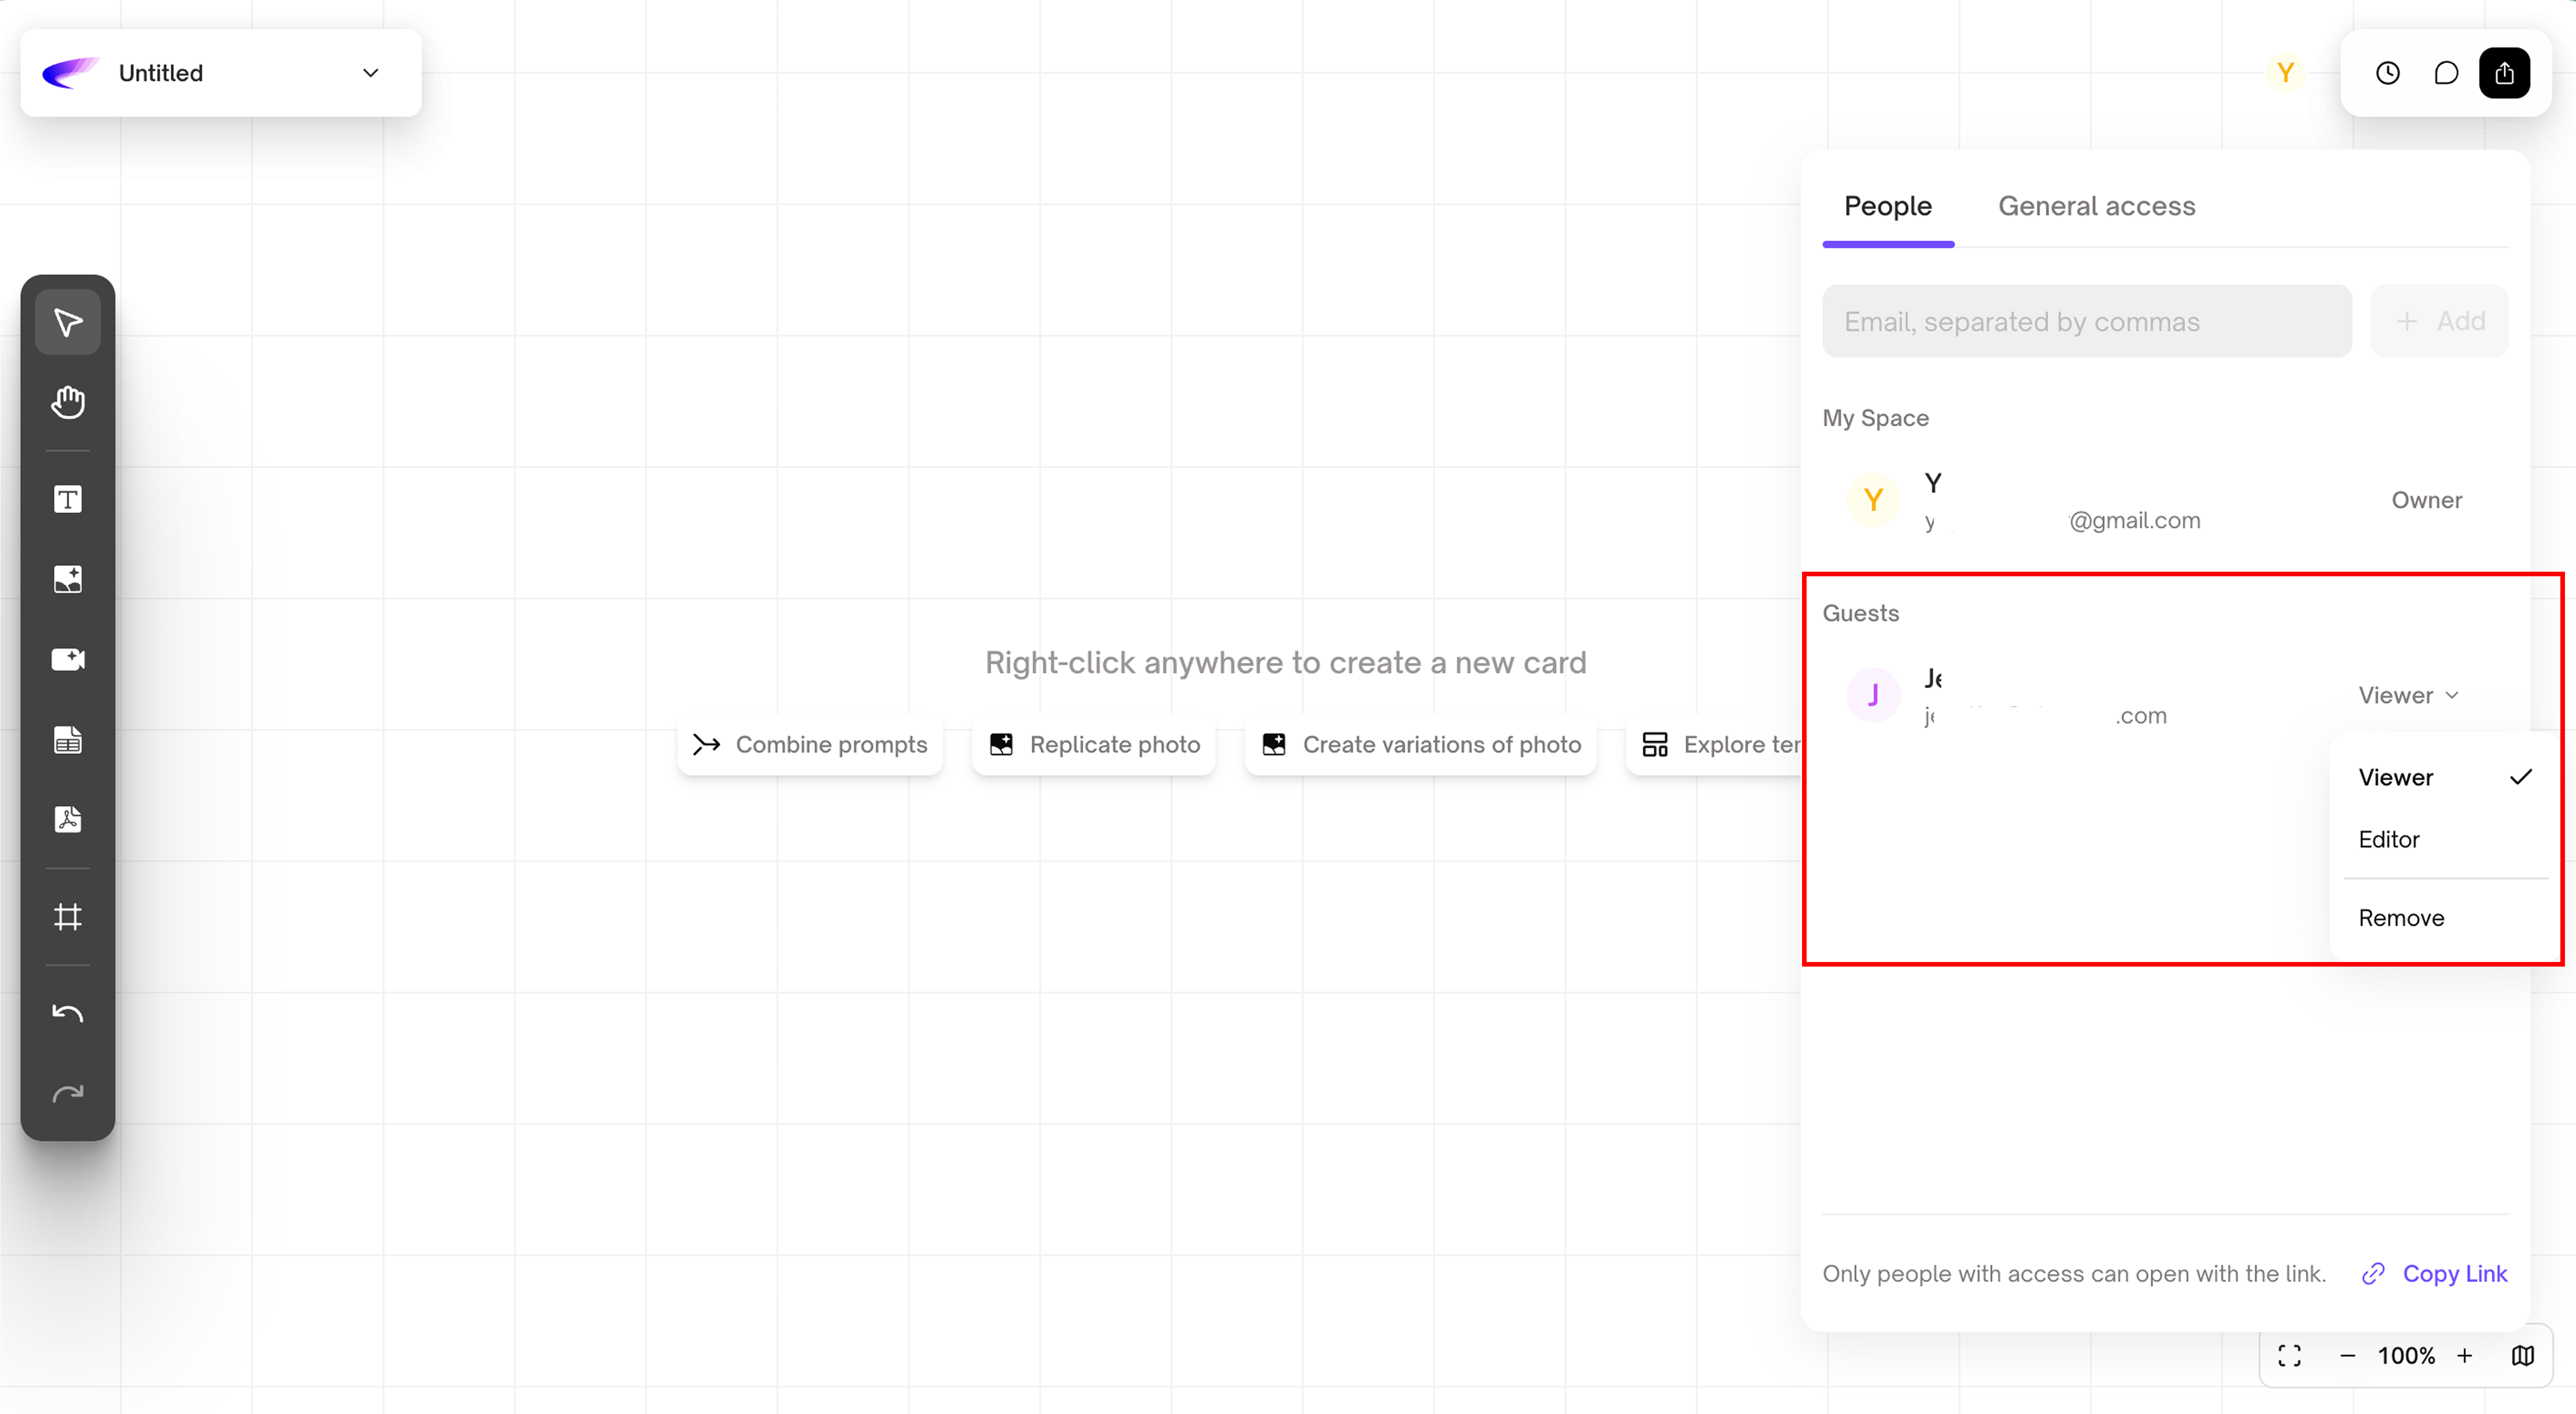Choose the image generation card tool
The width and height of the screenshot is (2576, 1414).
[x=68, y=579]
